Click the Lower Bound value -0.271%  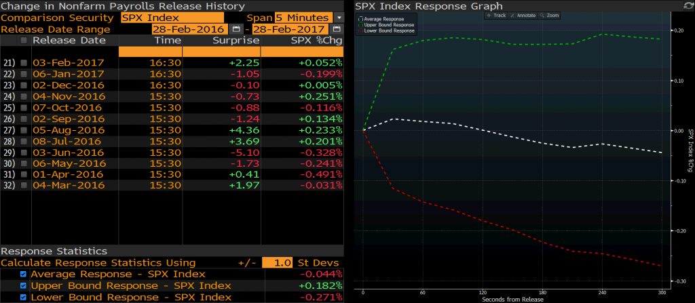[320, 298]
